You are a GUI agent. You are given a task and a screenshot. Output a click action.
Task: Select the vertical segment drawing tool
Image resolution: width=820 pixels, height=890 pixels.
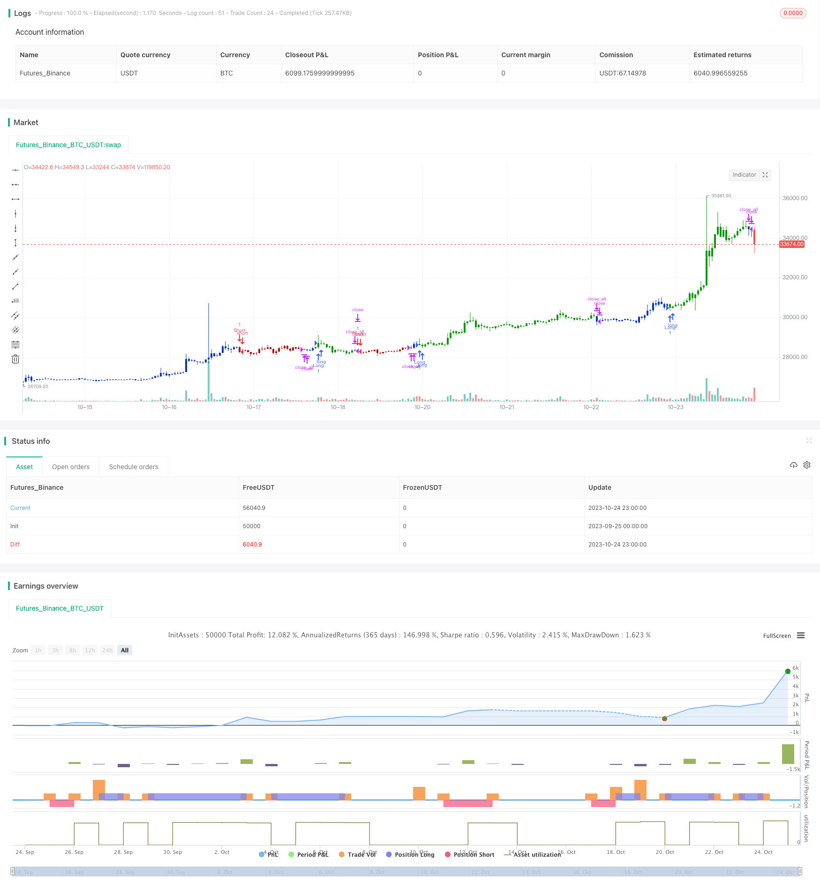pyautogui.click(x=15, y=243)
